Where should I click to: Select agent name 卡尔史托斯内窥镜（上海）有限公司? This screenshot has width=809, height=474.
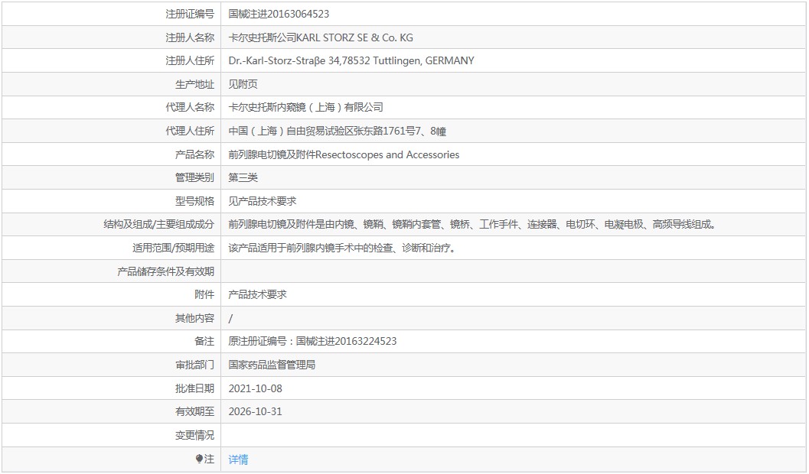[x=305, y=107]
